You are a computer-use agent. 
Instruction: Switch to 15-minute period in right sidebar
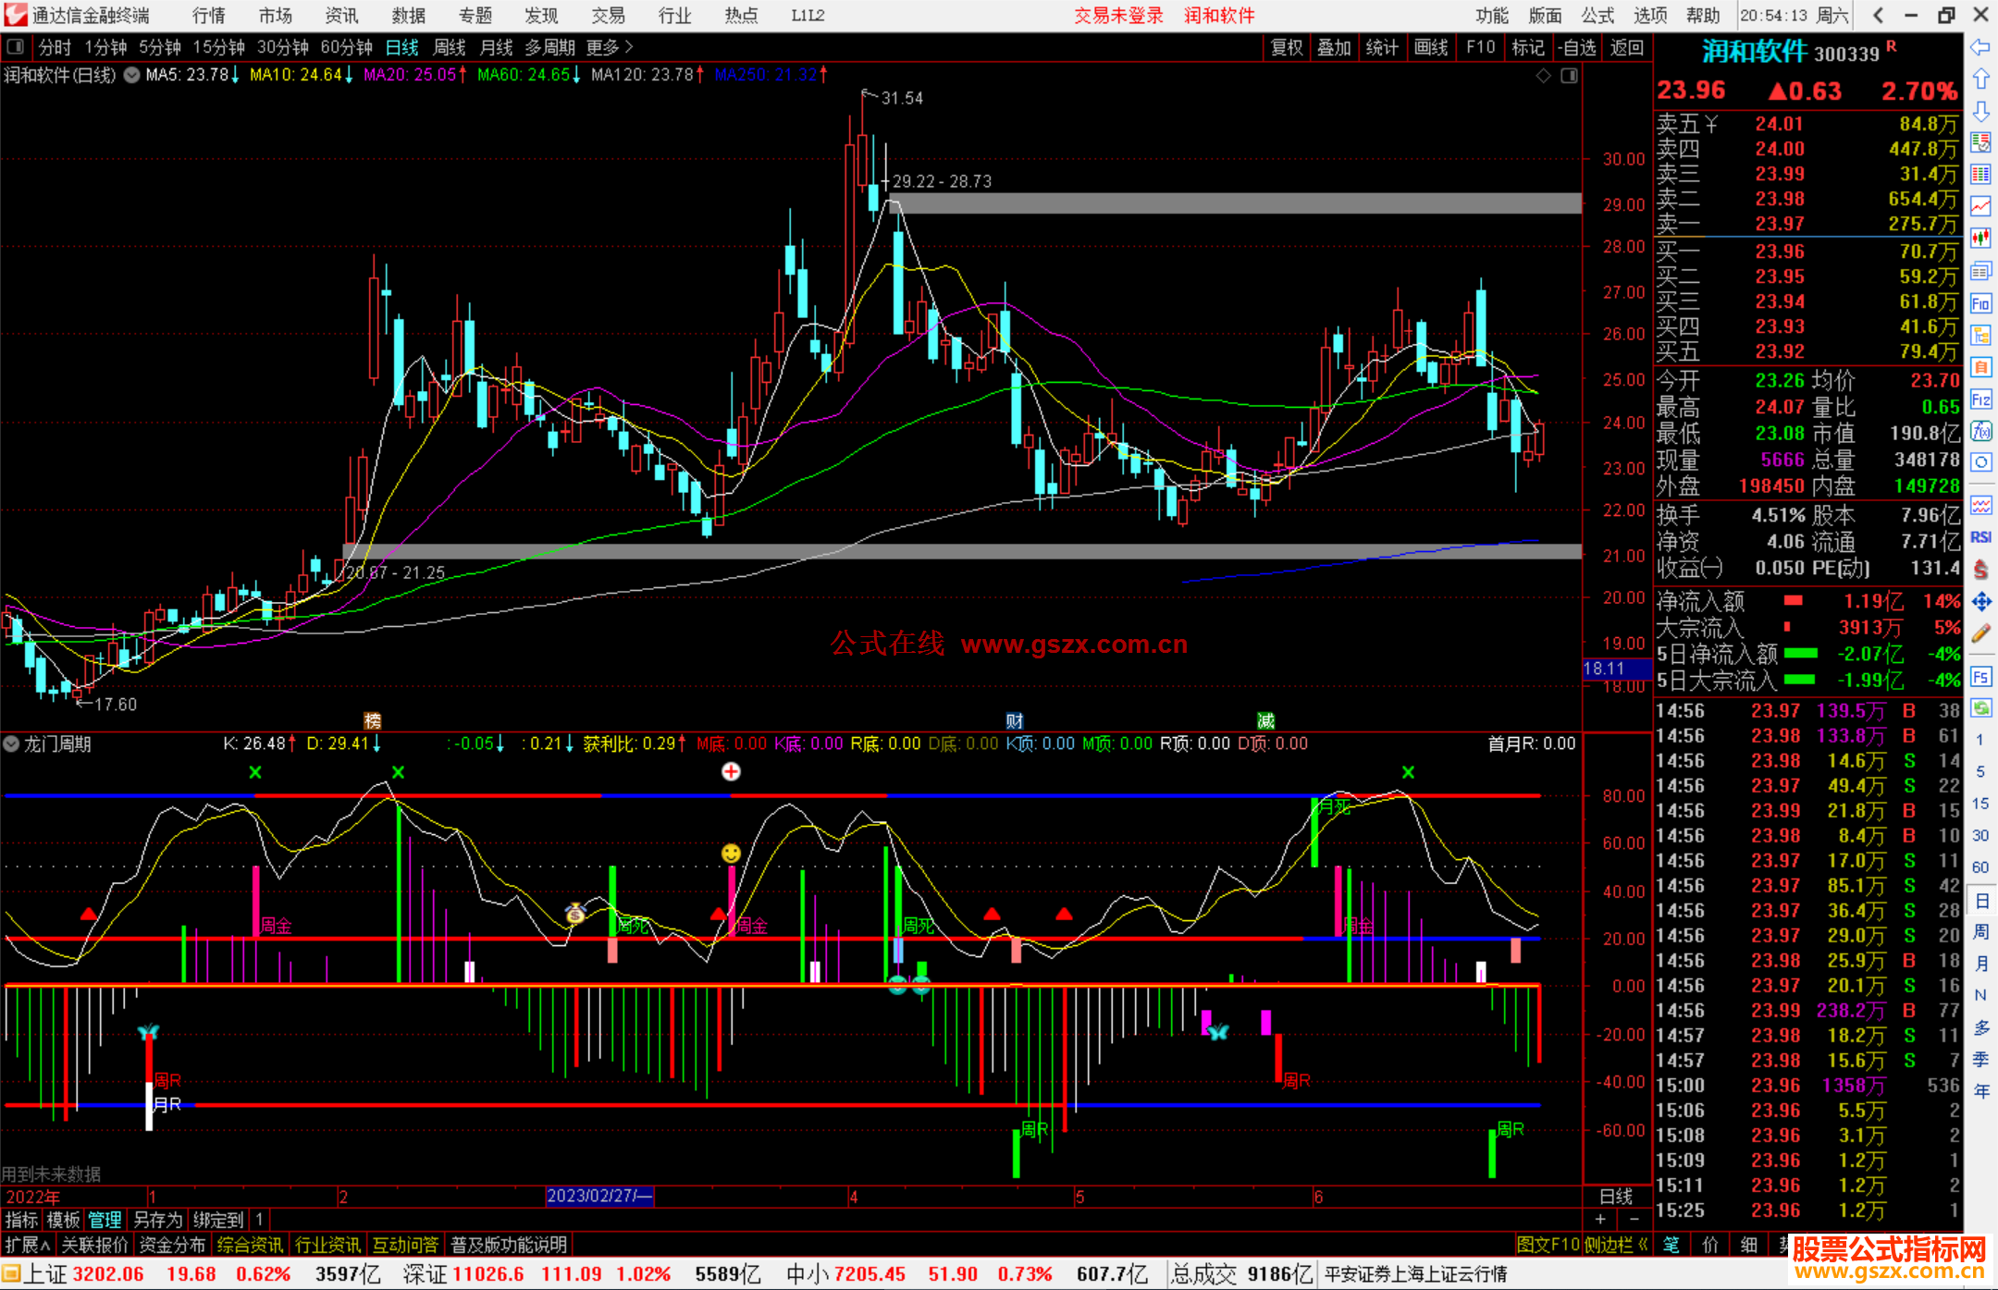point(1980,804)
